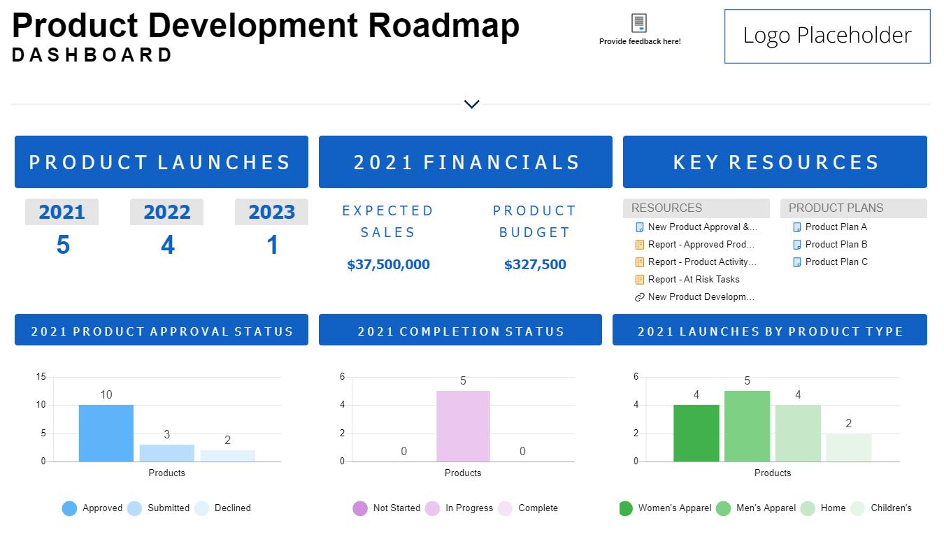Click the report icon beside Product Activity report
This screenshot has width=944, height=537.
[x=639, y=262]
